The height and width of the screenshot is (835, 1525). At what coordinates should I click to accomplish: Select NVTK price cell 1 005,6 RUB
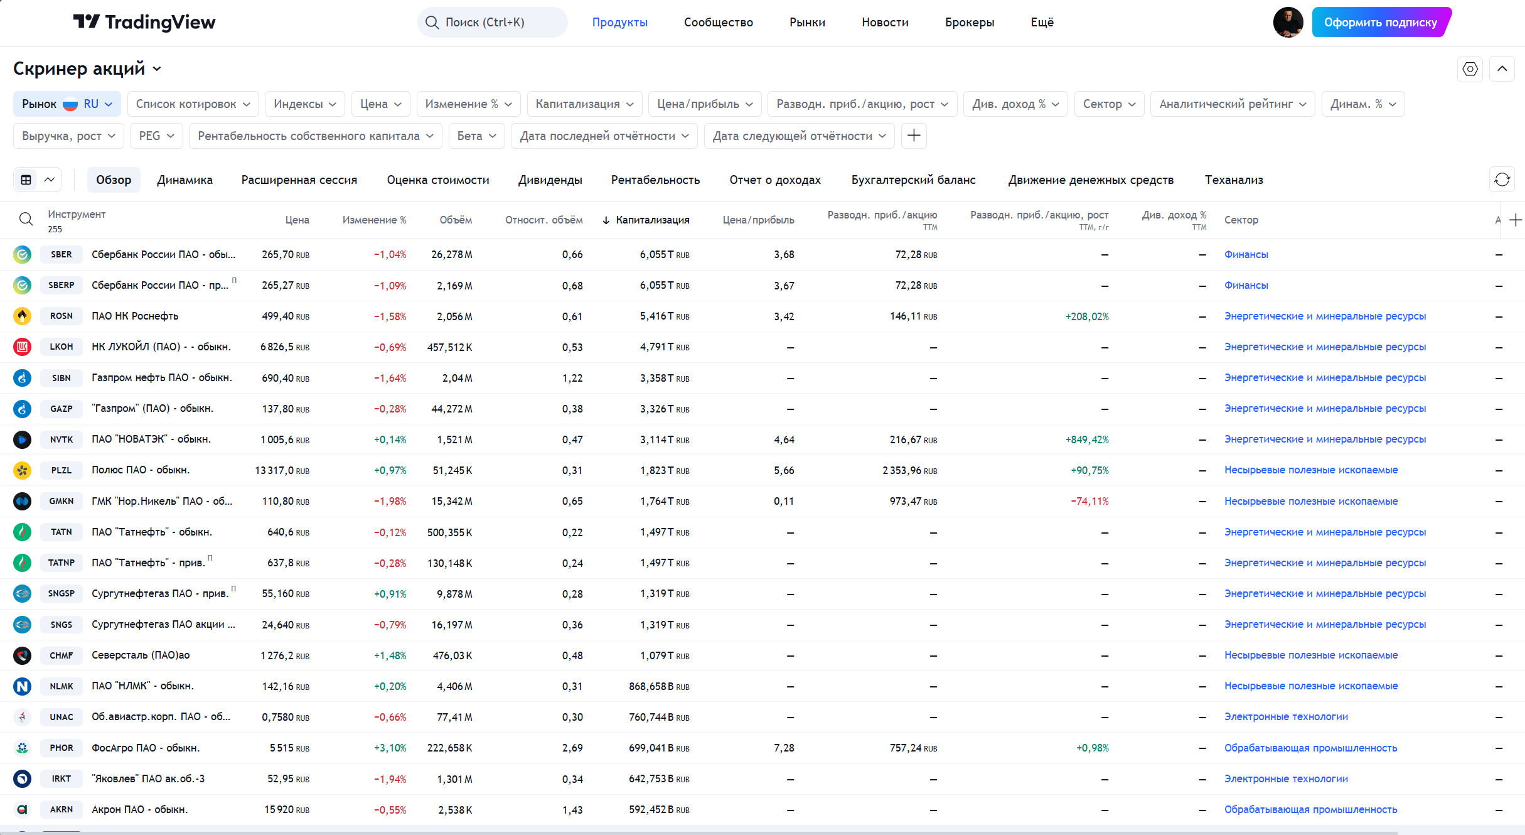coord(285,439)
